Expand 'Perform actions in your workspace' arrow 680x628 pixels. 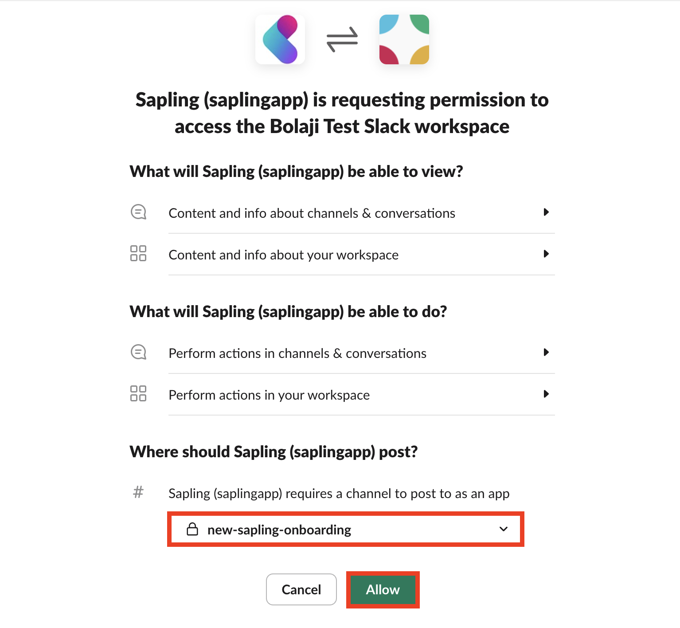click(546, 394)
